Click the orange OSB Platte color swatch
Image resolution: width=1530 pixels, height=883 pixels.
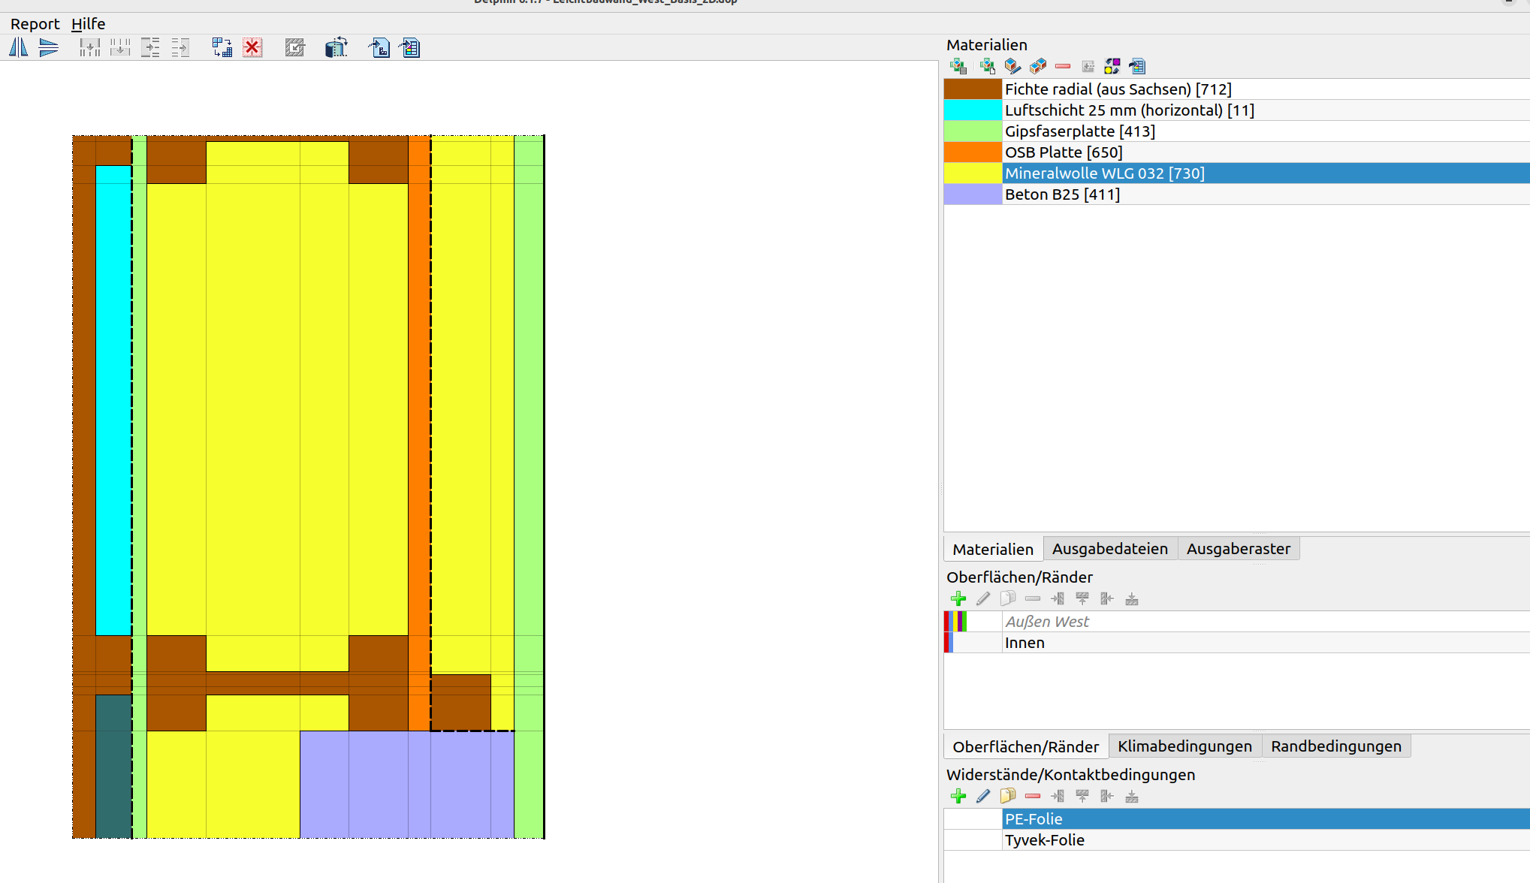pyautogui.click(x=973, y=152)
